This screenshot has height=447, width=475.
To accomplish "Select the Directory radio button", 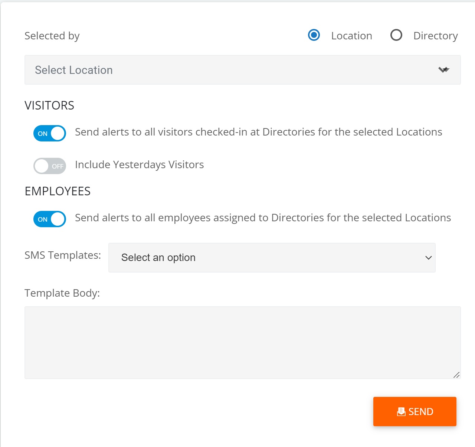I will (396, 35).
